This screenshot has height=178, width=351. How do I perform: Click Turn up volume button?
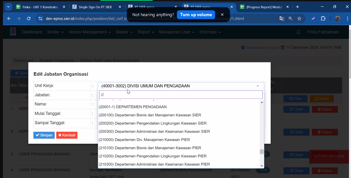click(196, 15)
